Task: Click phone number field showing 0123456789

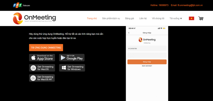Action: coord(147,48)
